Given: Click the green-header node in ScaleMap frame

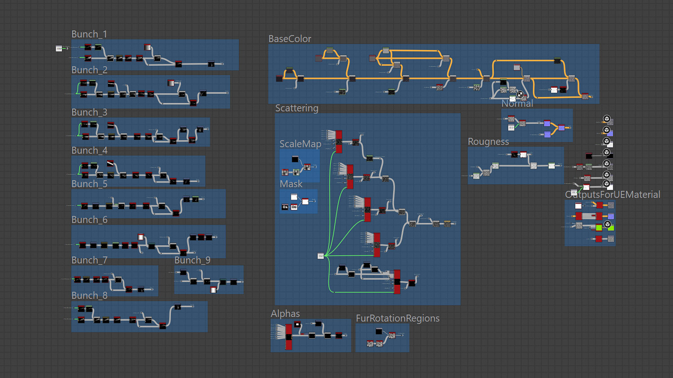Looking at the screenshot, I should click(296, 172).
